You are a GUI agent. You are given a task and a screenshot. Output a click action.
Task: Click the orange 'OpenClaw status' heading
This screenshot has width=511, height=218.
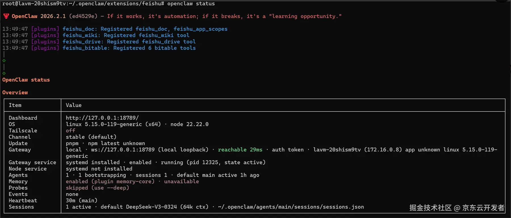[26, 80]
